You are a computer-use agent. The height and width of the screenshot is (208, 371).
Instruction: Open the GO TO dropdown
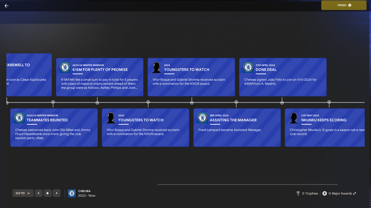(x=23, y=193)
